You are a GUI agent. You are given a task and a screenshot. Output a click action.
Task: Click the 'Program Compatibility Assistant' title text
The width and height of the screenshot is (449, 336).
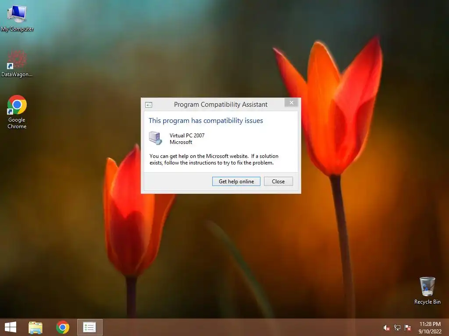coord(221,105)
